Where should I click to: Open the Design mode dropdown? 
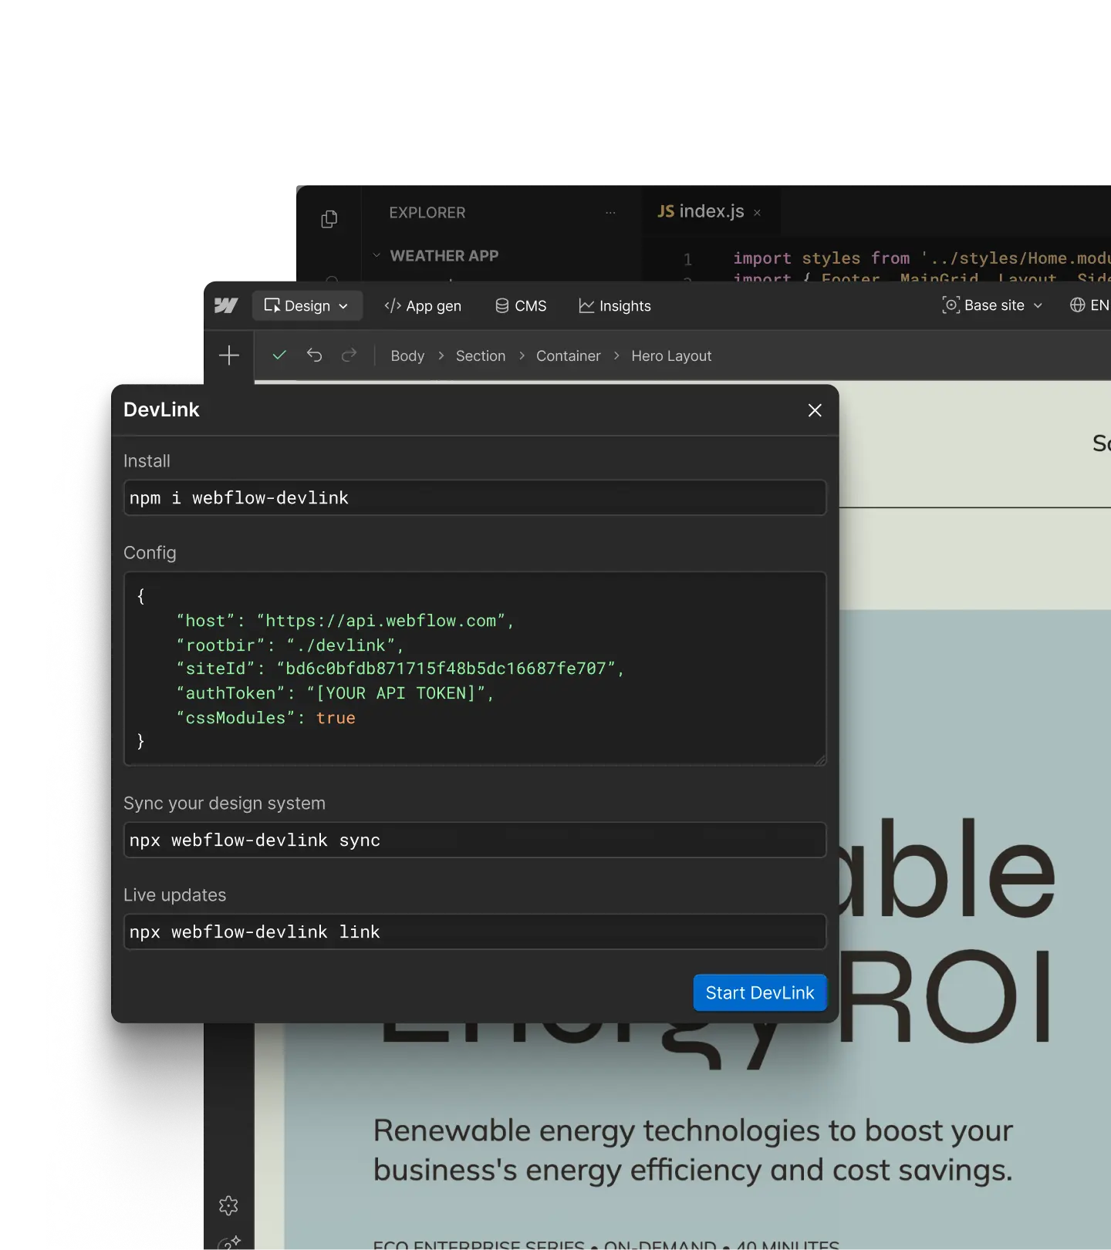point(306,306)
